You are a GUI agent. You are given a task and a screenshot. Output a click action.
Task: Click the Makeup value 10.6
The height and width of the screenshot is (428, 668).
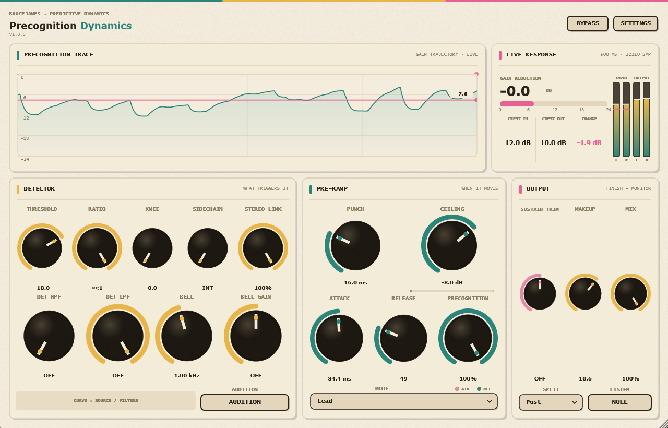click(x=585, y=379)
